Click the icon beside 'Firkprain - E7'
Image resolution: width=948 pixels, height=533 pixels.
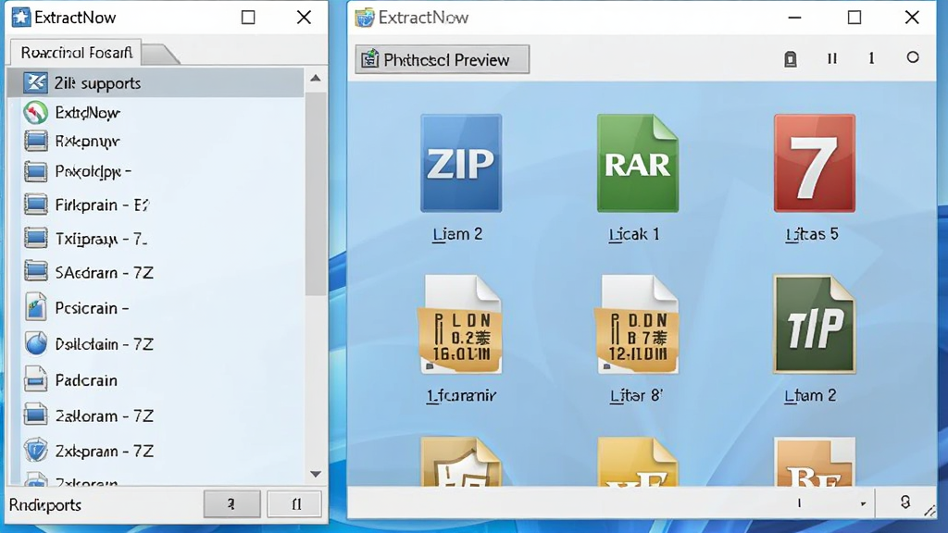click(36, 205)
